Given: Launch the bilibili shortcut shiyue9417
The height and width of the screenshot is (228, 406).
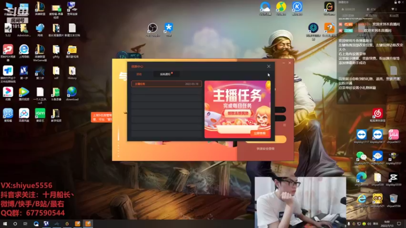Looking at the screenshot, I should [394, 136].
